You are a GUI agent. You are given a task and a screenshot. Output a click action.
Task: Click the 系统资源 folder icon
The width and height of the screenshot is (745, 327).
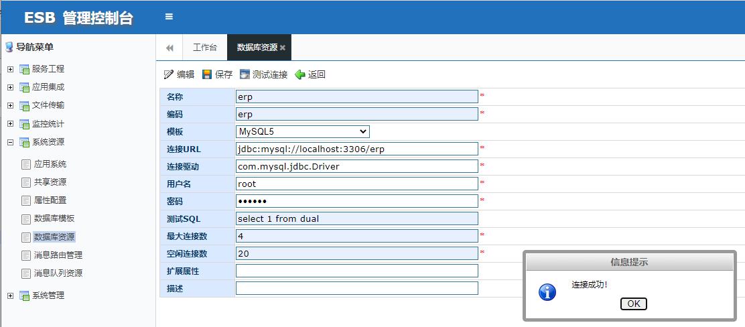coord(24,143)
